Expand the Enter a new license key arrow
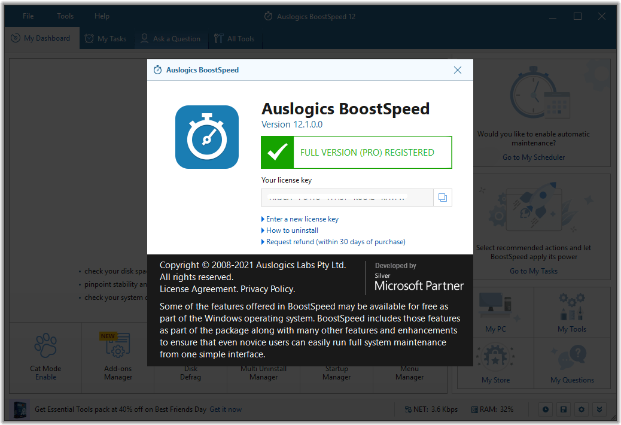This screenshot has width=621, height=425. pos(263,219)
